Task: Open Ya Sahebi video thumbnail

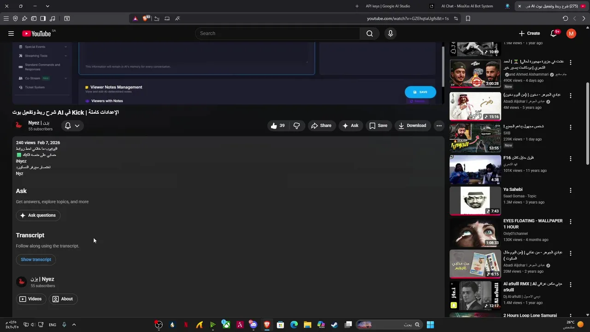Action: (x=475, y=201)
